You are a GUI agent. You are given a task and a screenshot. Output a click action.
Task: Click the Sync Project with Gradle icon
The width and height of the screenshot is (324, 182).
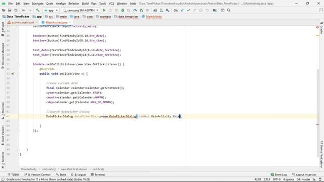(155, 10)
